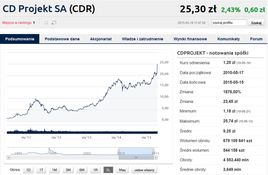
Task: Click the favorite star icon
Action: pos(46,22)
